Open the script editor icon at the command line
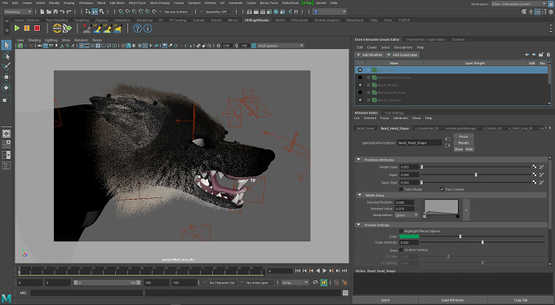 345,293
